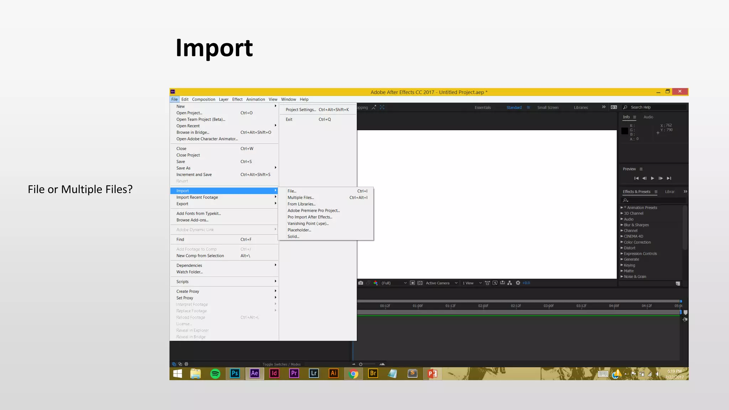Open Photoshop from the taskbar

pos(235,373)
